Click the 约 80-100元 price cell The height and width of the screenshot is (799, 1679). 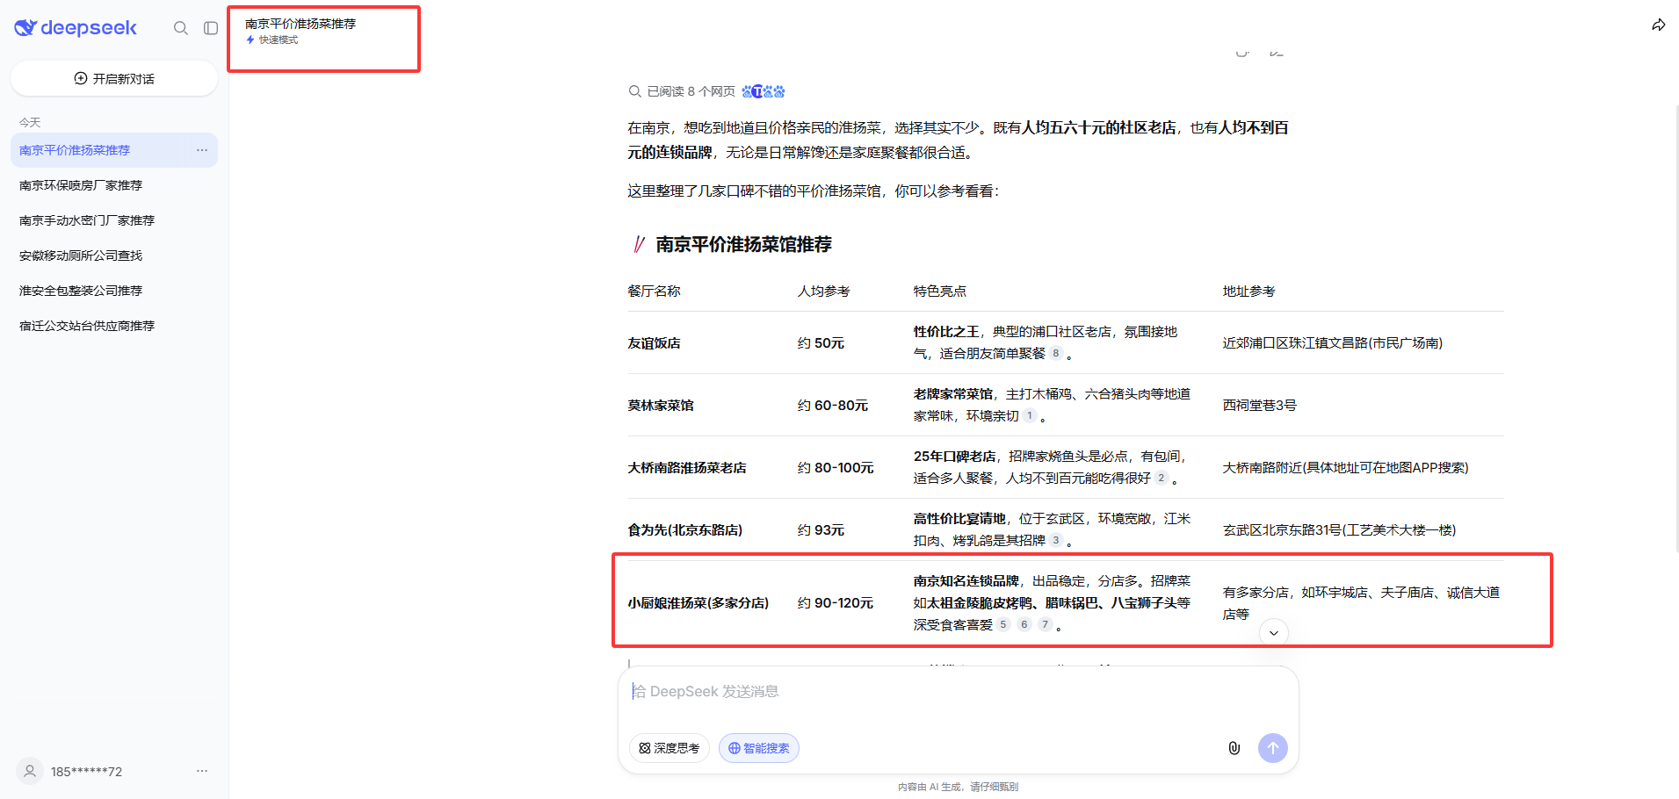[x=836, y=467]
